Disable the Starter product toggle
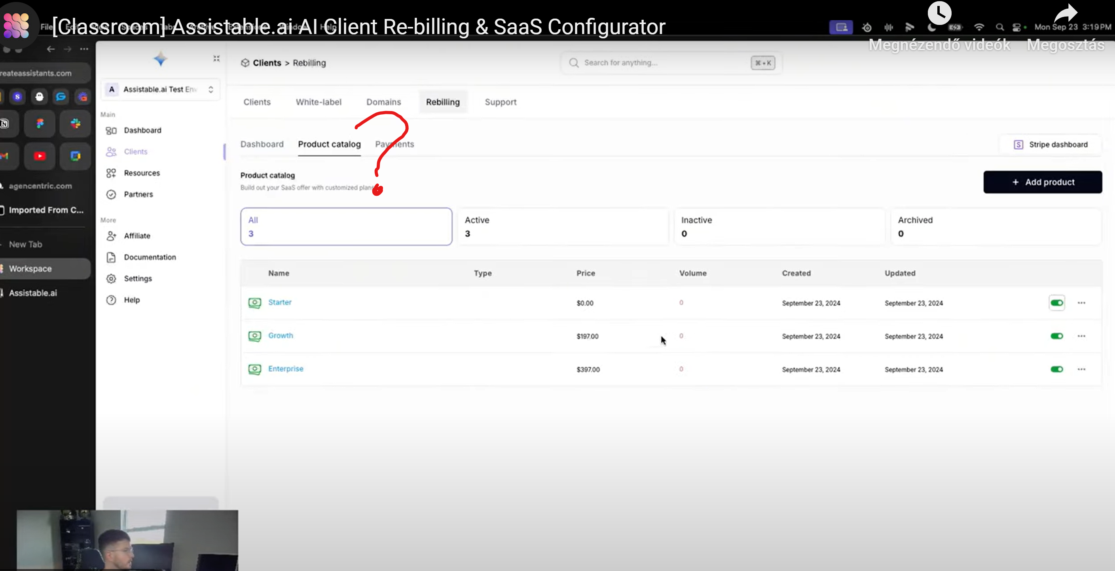The image size is (1115, 571). [x=1056, y=303]
